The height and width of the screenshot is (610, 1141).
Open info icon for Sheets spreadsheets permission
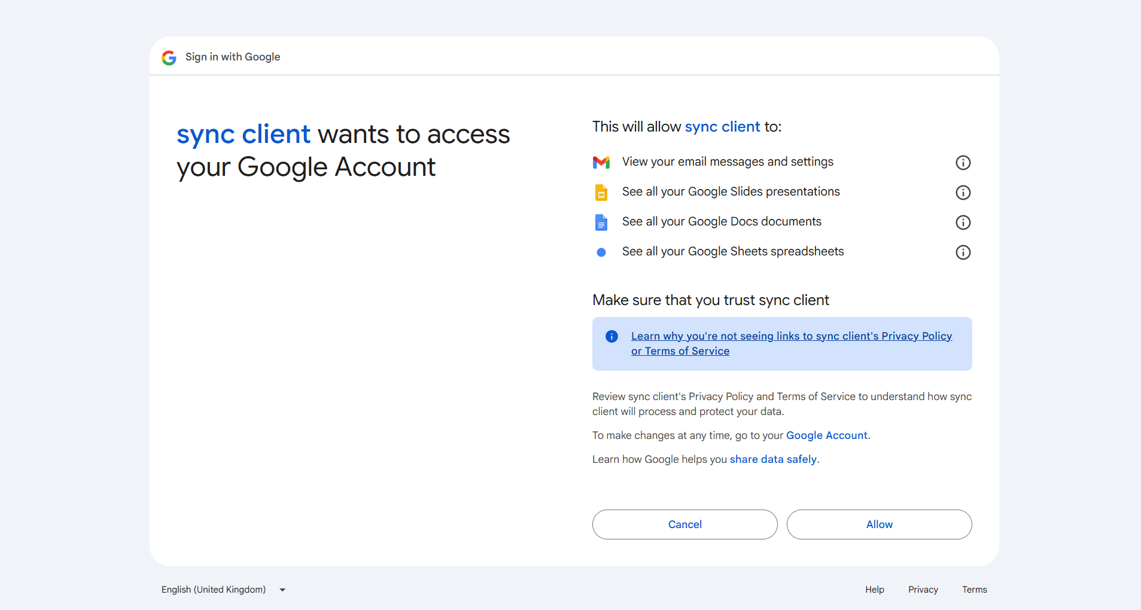(x=963, y=252)
